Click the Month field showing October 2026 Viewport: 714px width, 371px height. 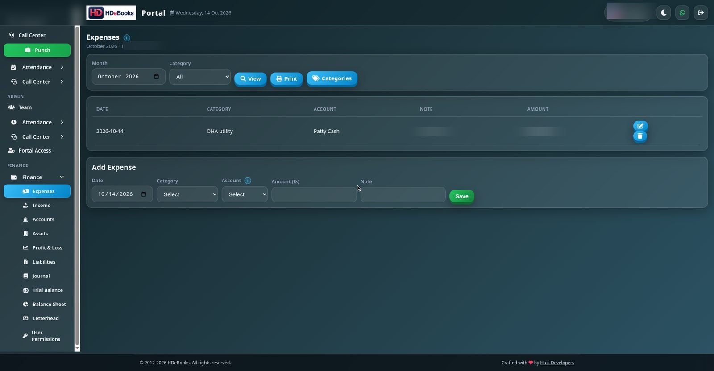[x=129, y=77]
